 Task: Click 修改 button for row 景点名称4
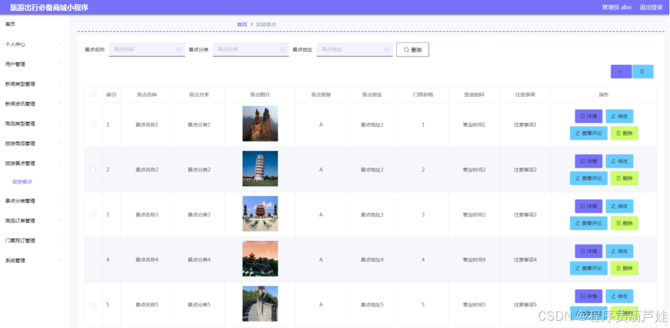619,251
